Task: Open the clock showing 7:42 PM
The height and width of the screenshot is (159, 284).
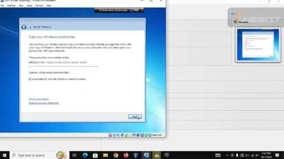Action: pyautogui.click(x=266, y=155)
